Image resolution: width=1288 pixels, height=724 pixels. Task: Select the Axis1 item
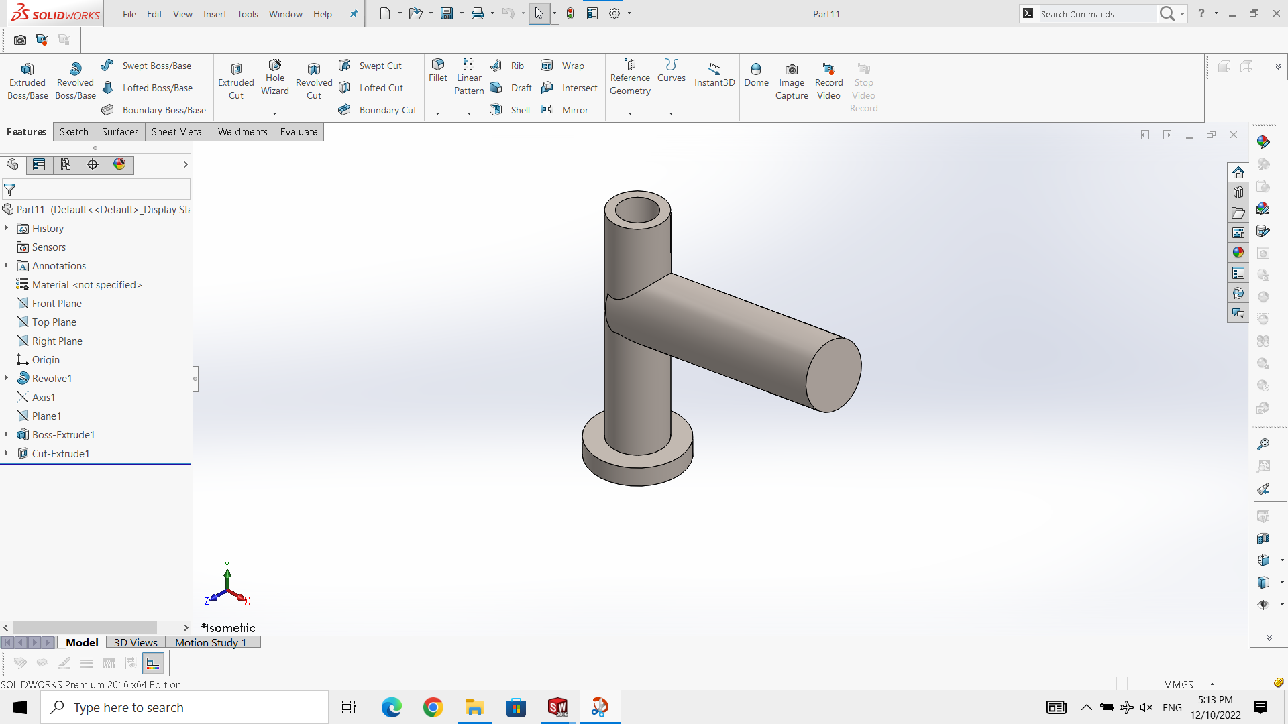(x=36, y=398)
